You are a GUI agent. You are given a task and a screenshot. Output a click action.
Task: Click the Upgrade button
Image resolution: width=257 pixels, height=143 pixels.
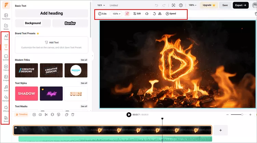click(x=209, y=5)
